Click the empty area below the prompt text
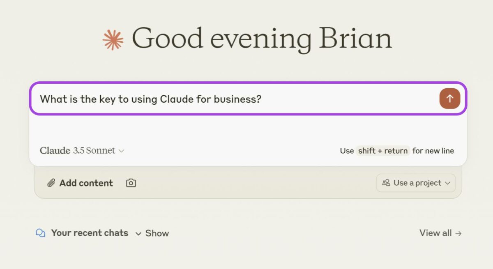 246,129
